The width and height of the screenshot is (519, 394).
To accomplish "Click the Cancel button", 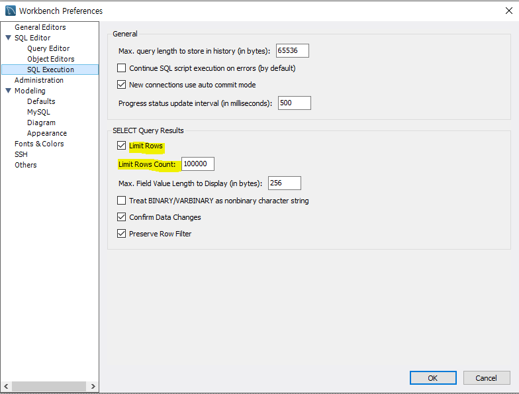I will (487, 377).
